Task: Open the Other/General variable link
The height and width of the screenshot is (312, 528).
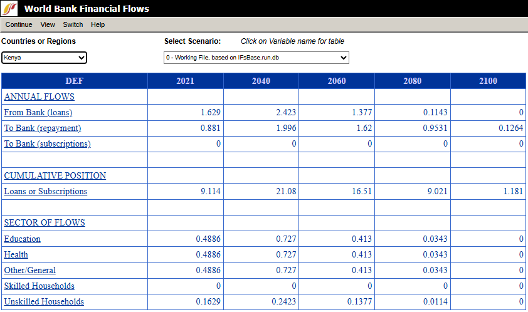Action: point(29,271)
